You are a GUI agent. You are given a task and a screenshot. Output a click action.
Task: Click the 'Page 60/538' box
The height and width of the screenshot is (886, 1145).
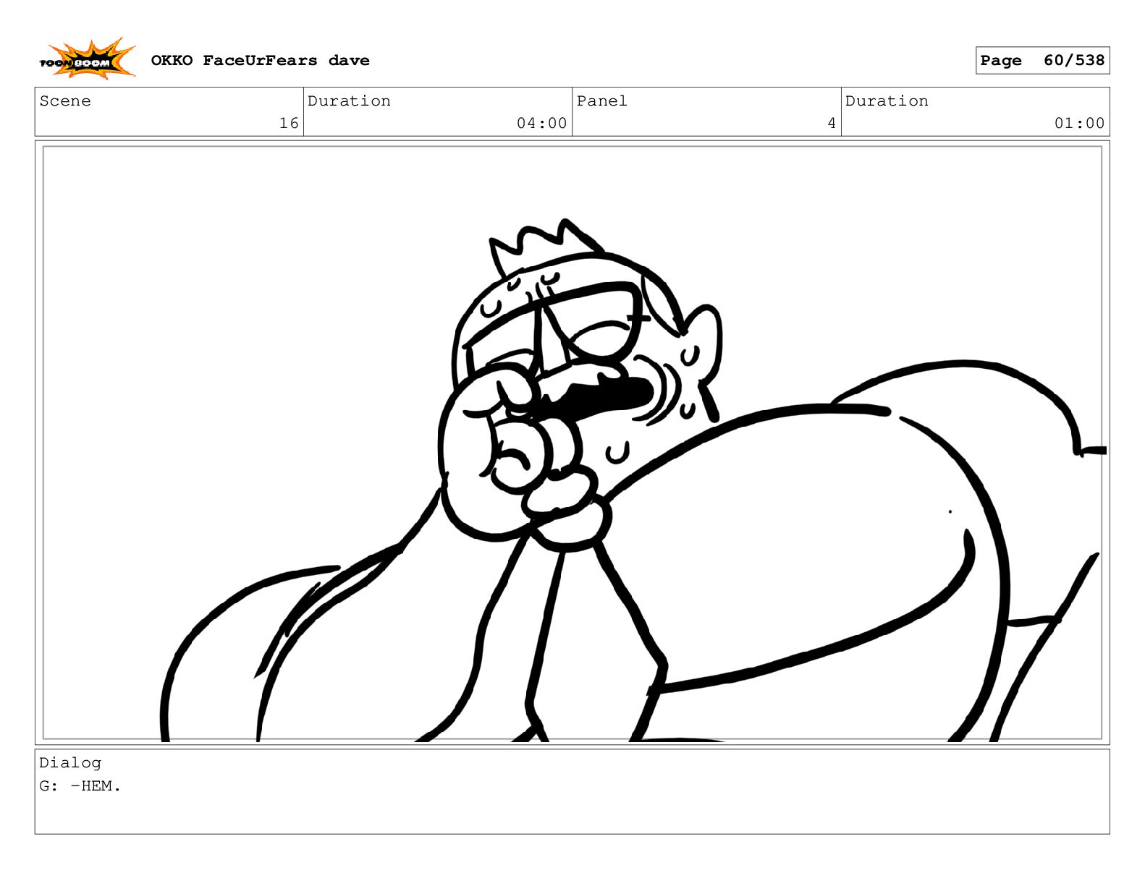point(1042,61)
